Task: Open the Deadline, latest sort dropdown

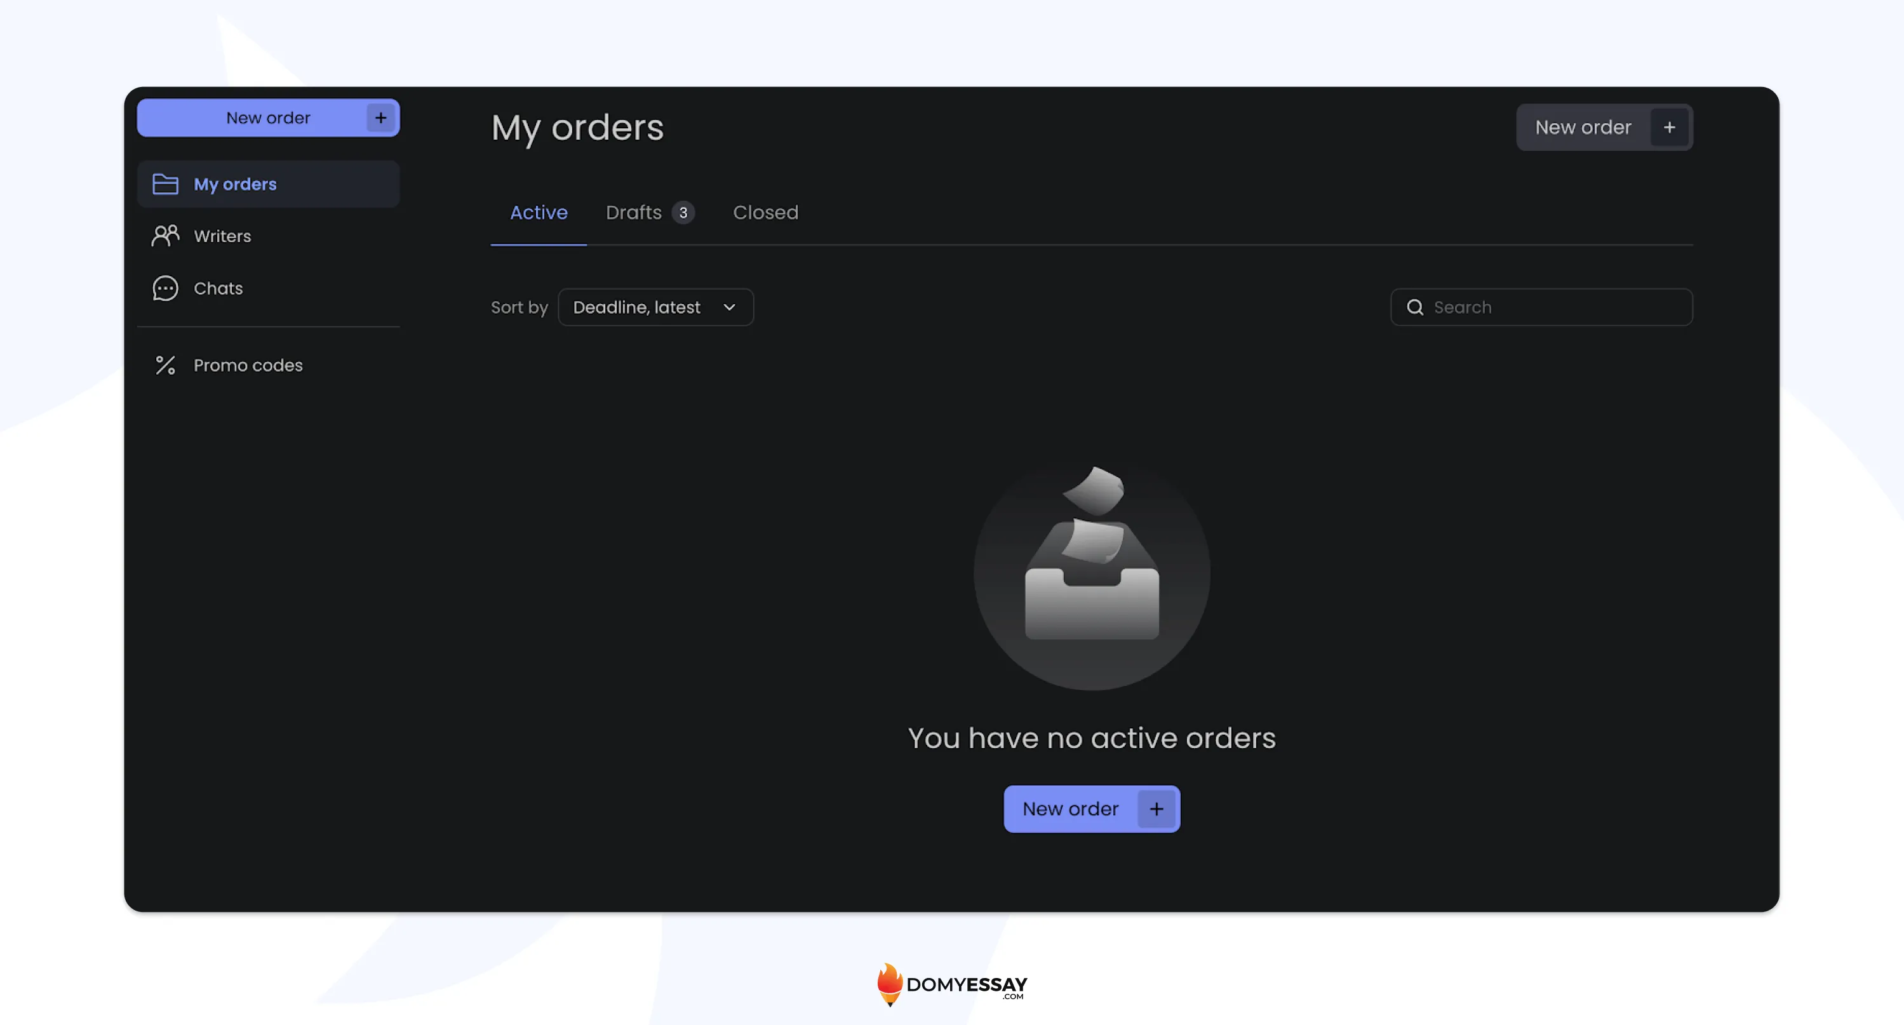Action: point(655,307)
